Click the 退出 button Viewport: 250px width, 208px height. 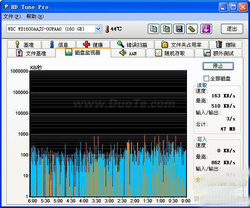(x=232, y=29)
